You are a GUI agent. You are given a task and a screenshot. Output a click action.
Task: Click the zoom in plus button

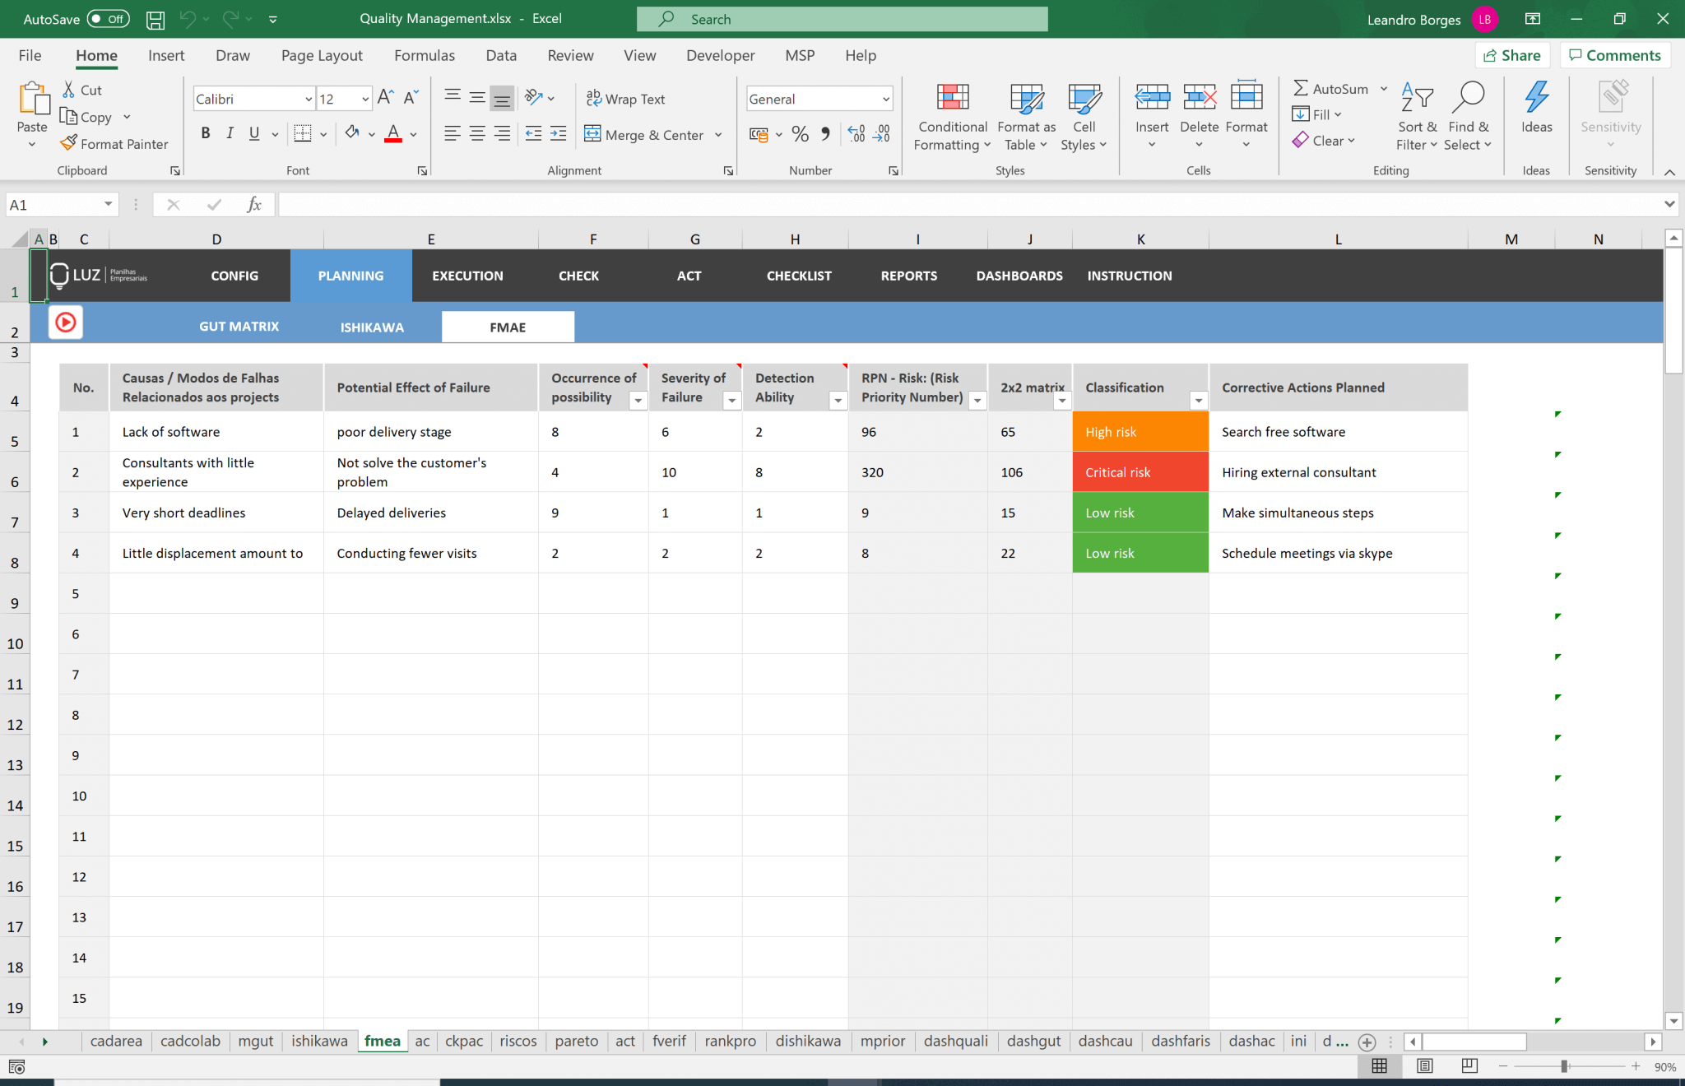[1636, 1066]
